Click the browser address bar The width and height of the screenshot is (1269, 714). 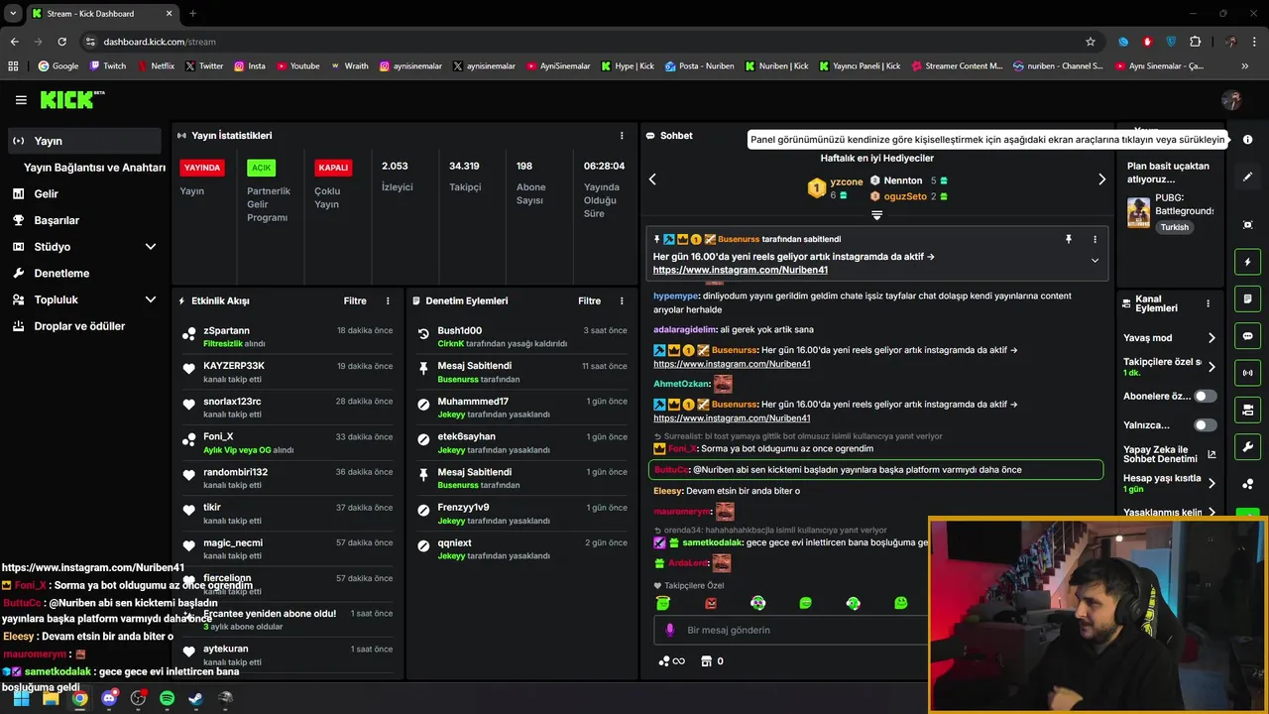[x=585, y=42]
